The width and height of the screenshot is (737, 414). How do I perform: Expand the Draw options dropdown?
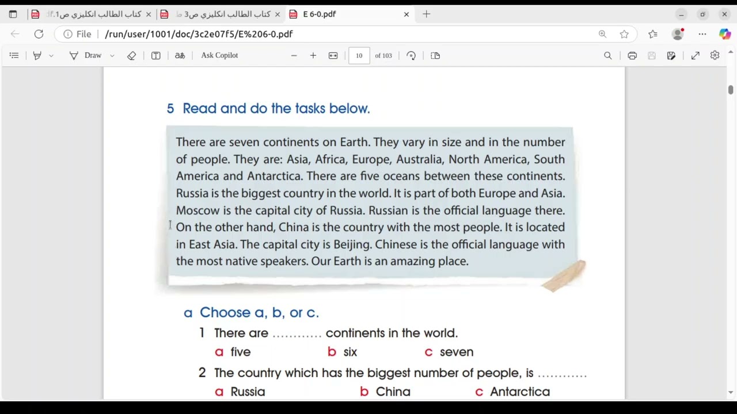point(112,55)
